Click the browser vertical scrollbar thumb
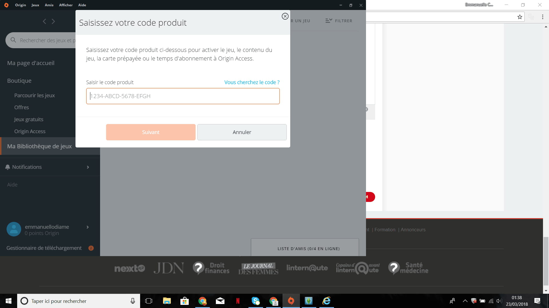The width and height of the screenshot is (549, 308). [x=546, y=261]
